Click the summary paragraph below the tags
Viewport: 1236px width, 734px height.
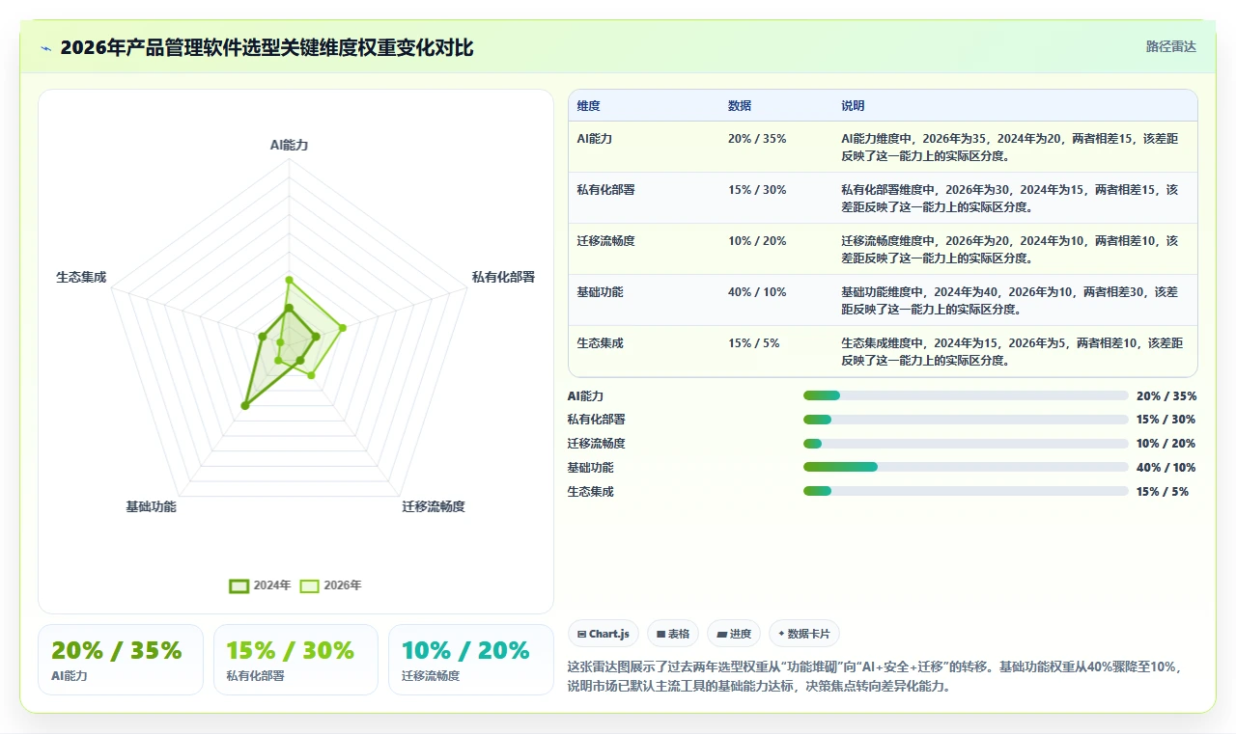876,676
